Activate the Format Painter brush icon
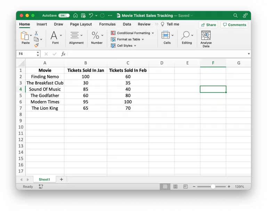 [x=36, y=45]
